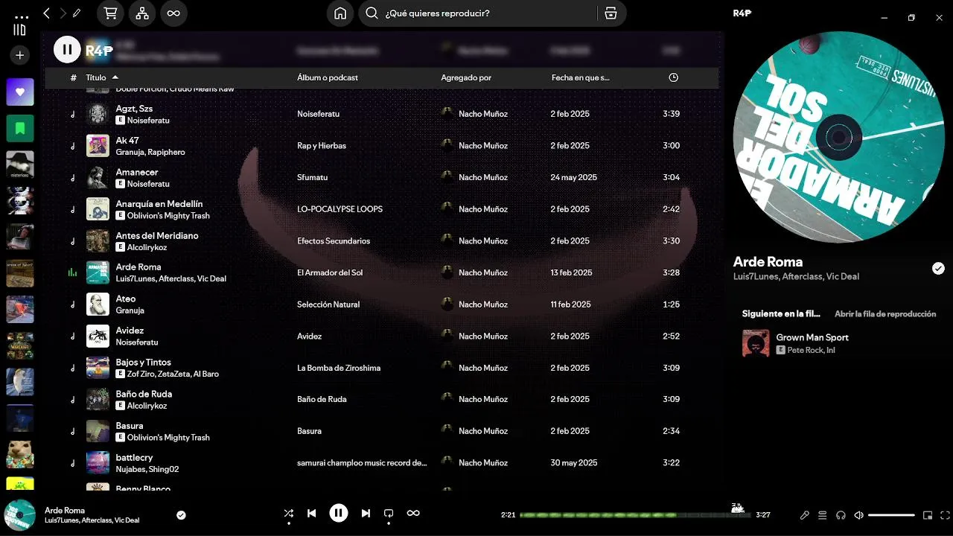
Task: Open the green bookmark episodes tile
Action: tap(20, 128)
